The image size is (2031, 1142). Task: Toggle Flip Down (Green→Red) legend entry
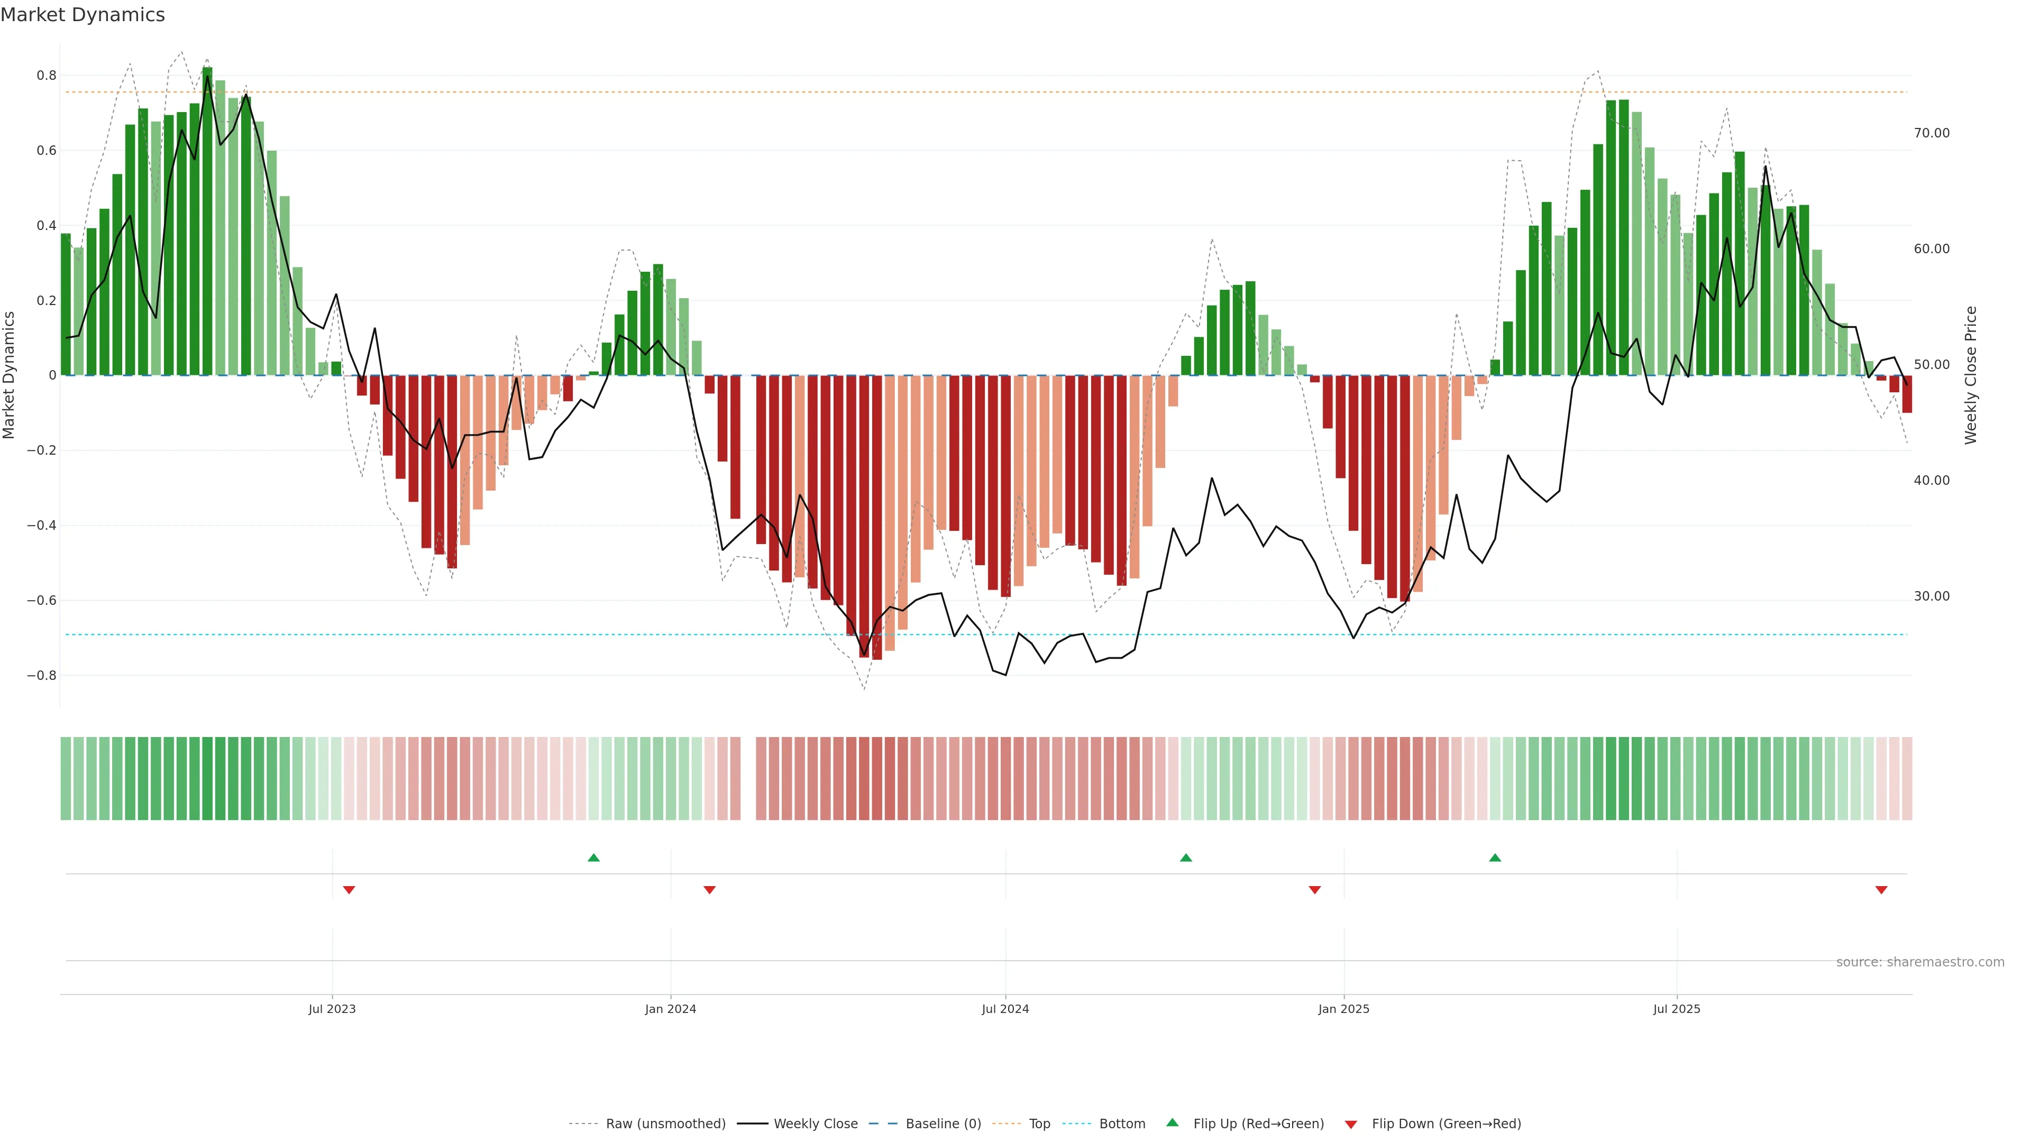(x=1446, y=1124)
